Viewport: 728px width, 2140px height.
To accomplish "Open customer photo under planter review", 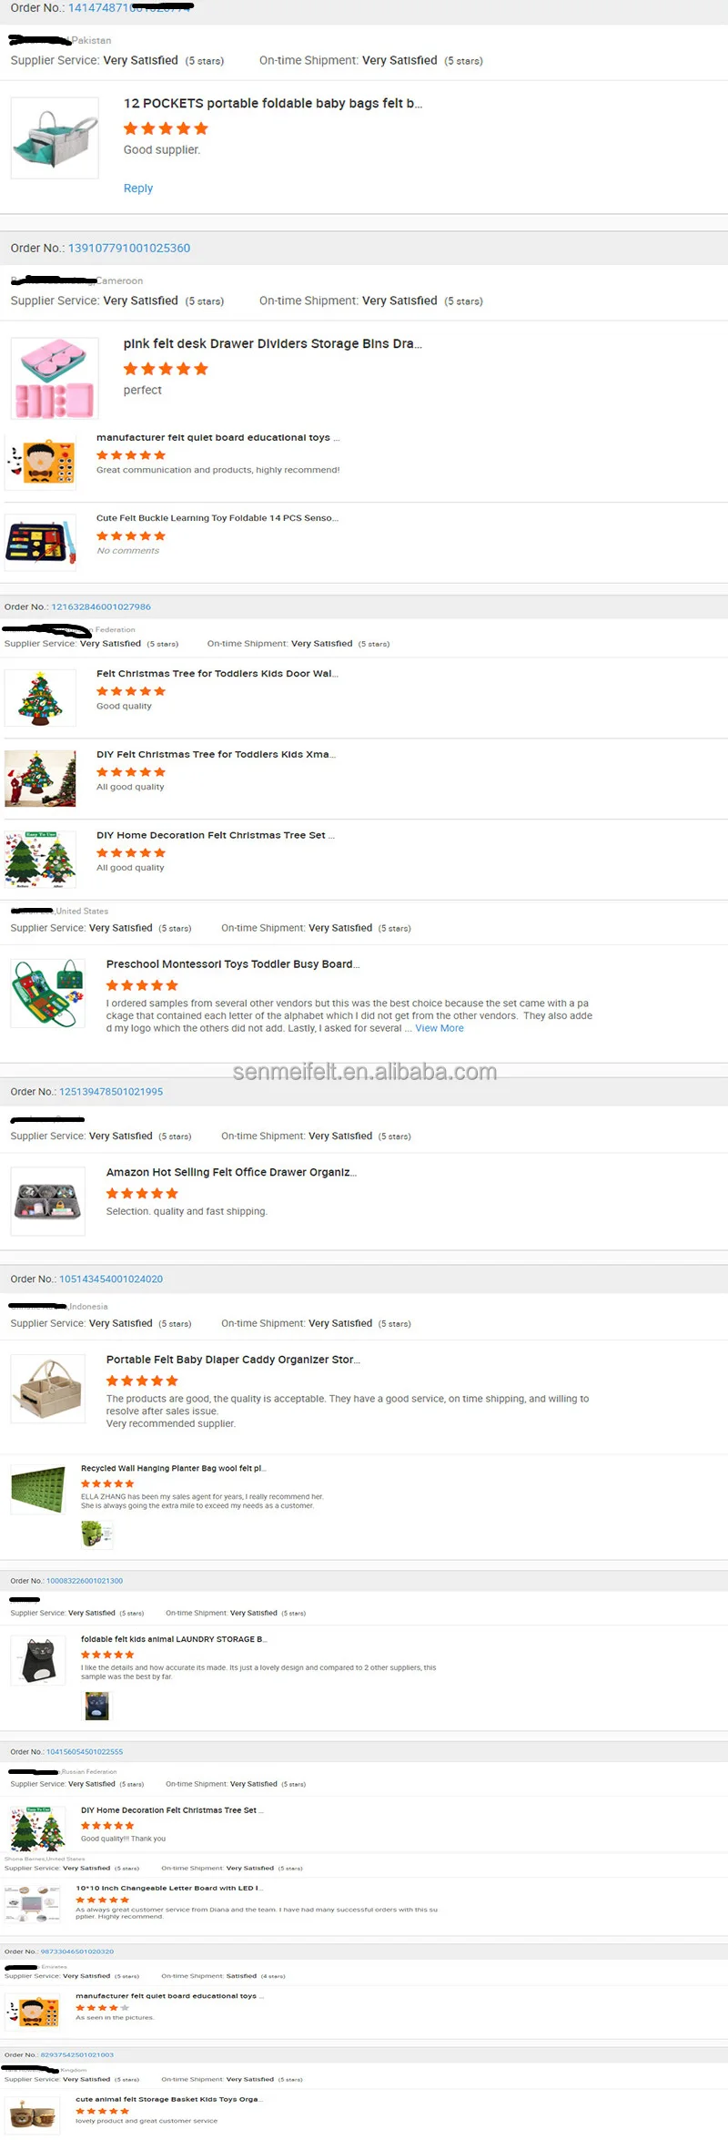I will (96, 1535).
